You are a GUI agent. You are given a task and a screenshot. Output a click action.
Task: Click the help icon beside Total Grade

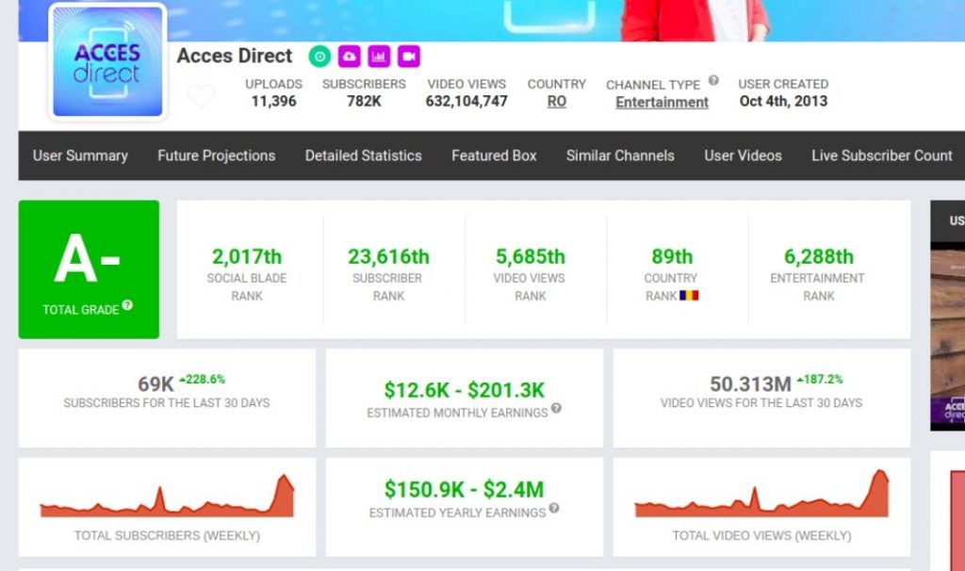(127, 306)
